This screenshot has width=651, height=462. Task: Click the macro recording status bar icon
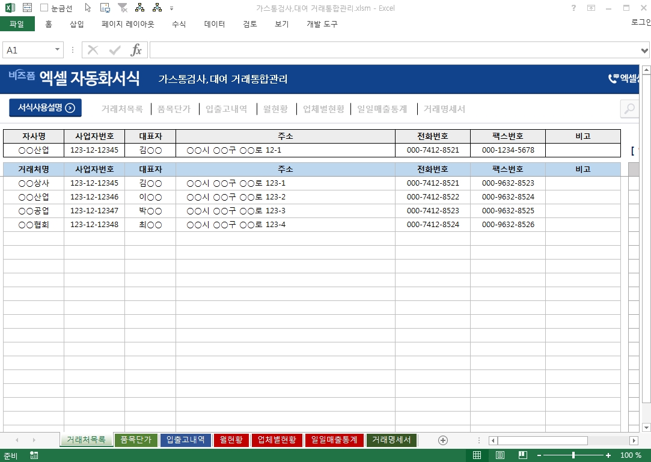click(34, 455)
